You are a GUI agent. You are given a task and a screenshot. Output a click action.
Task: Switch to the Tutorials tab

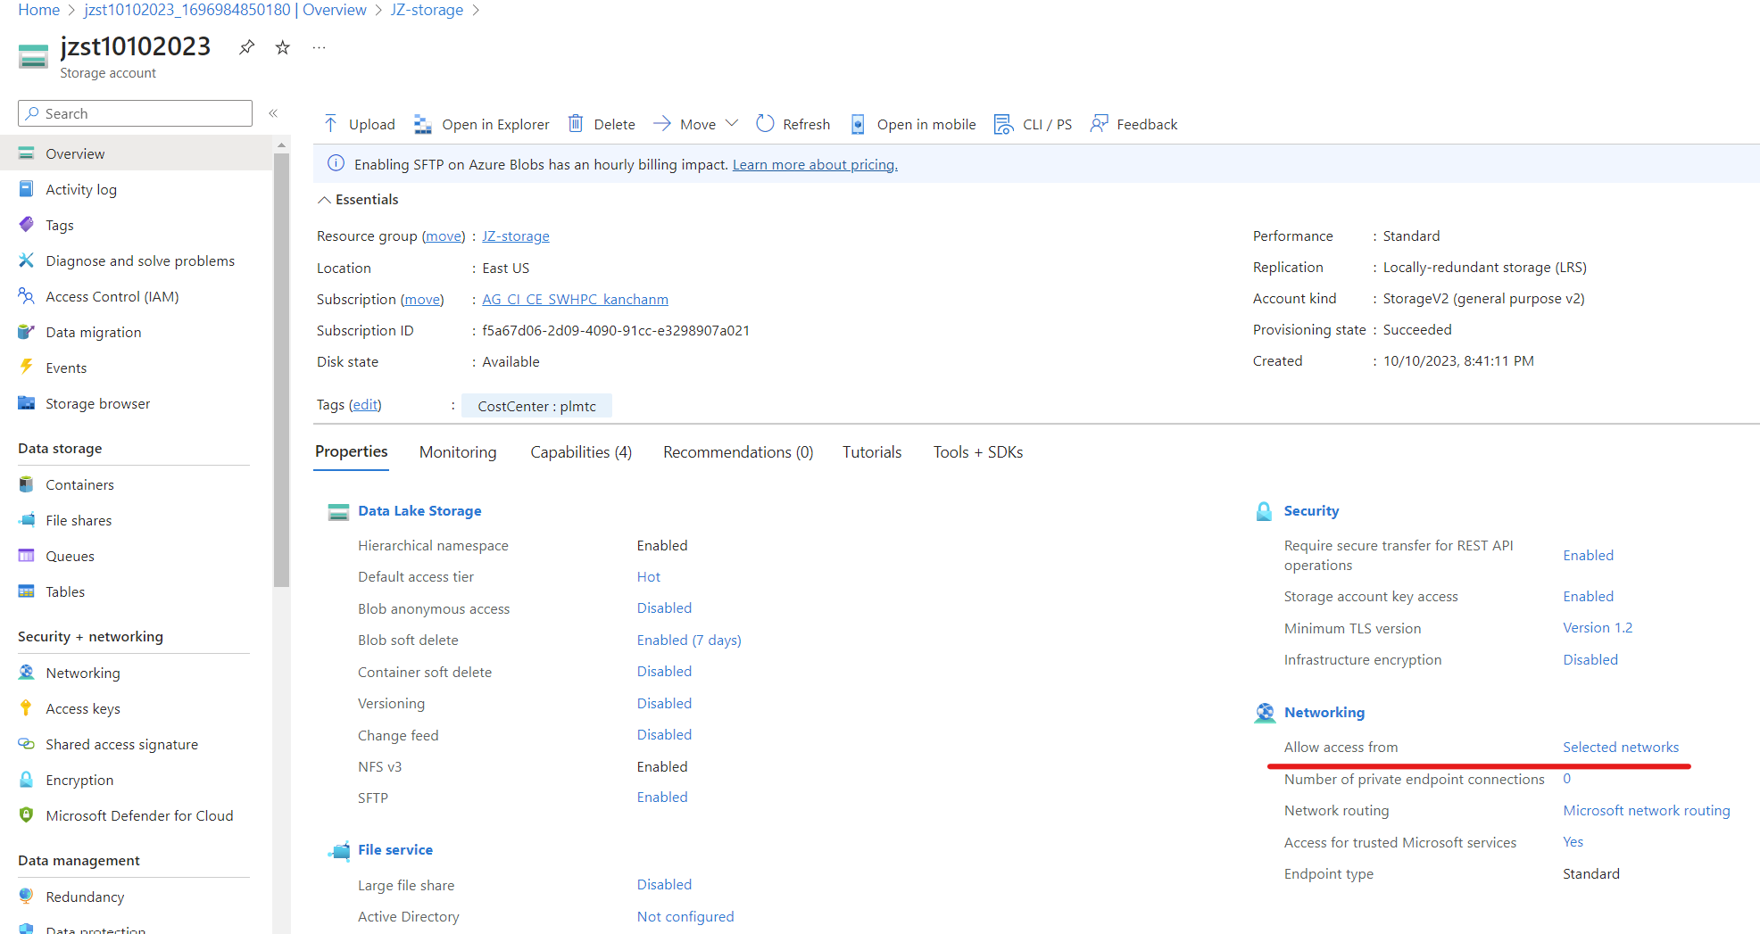click(872, 452)
